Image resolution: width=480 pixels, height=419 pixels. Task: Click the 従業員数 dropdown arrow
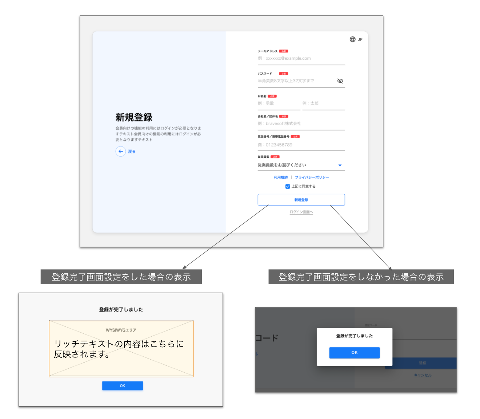coord(340,165)
